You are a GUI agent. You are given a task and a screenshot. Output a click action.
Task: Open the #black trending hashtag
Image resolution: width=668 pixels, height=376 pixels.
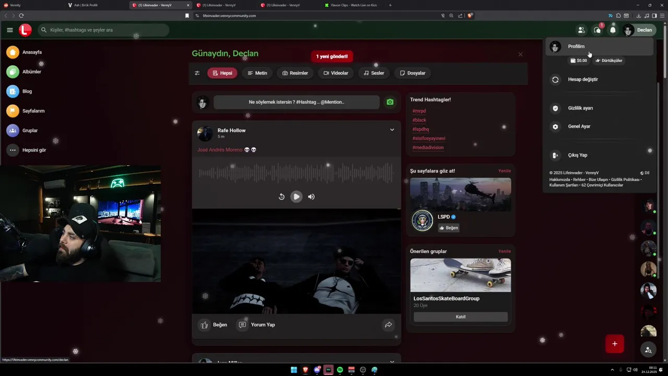419,120
